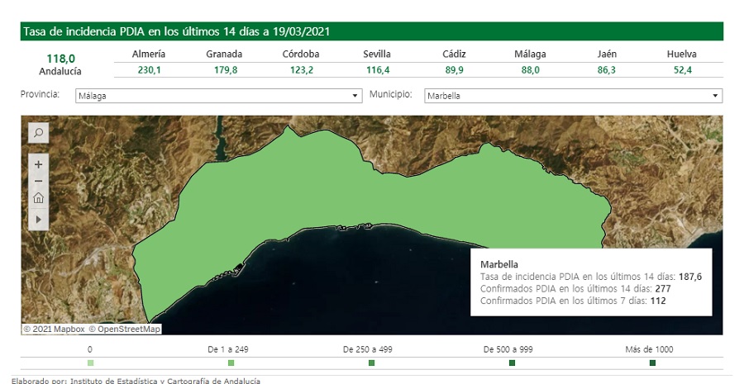Click the Córdoba province header

301,54
